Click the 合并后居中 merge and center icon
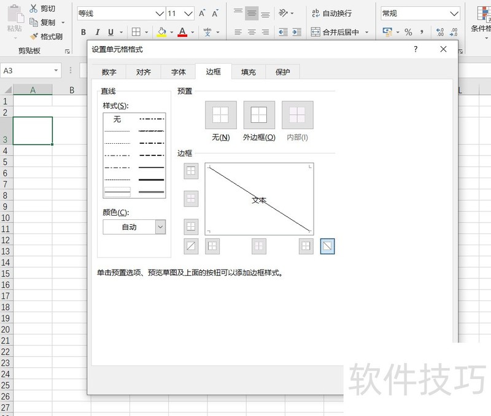The image size is (491, 416). (315, 32)
